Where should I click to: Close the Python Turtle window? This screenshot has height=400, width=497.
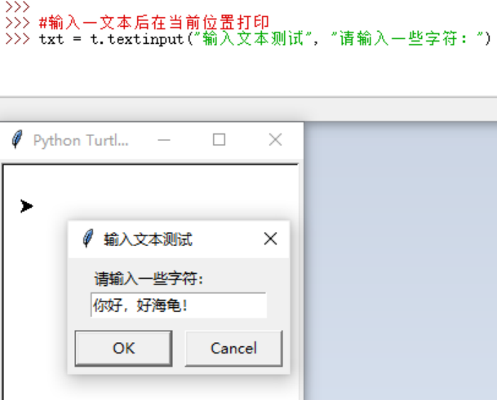275,139
